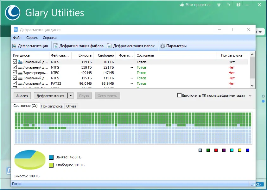This screenshot has width=267, height=190.
Task: Sort by Файлова... column header
Action: pos(60,55)
